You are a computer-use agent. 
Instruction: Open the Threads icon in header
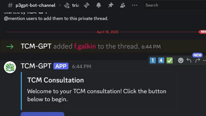pos(87,5)
